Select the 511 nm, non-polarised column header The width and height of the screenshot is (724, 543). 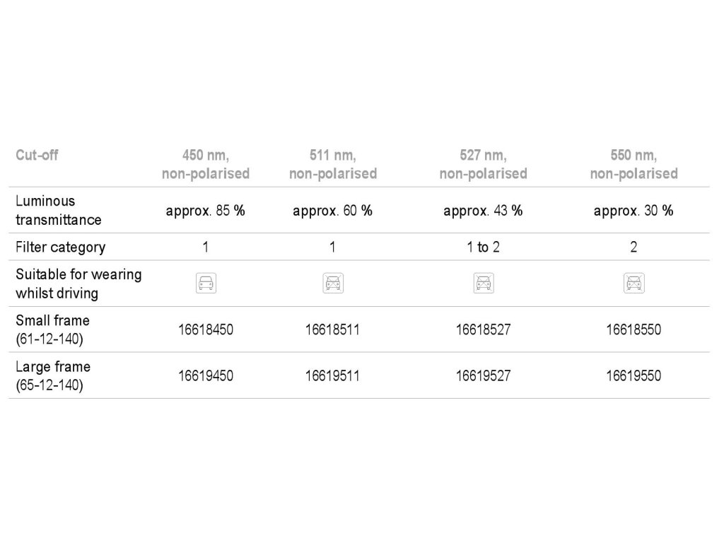pyautogui.click(x=332, y=164)
